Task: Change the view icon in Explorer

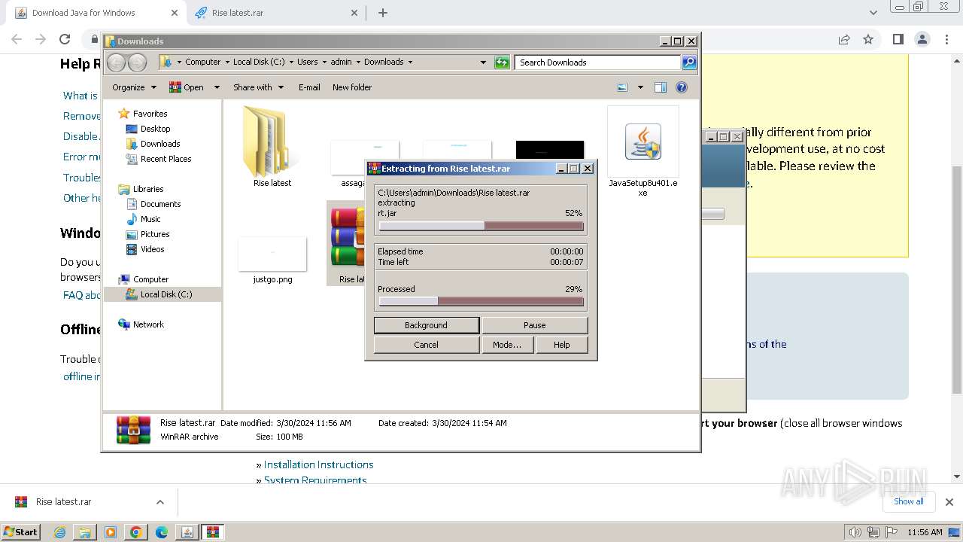Action: click(622, 87)
